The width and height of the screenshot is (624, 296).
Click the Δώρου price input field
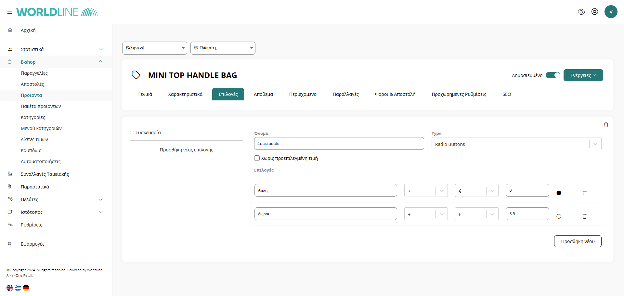pyautogui.click(x=527, y=214)
